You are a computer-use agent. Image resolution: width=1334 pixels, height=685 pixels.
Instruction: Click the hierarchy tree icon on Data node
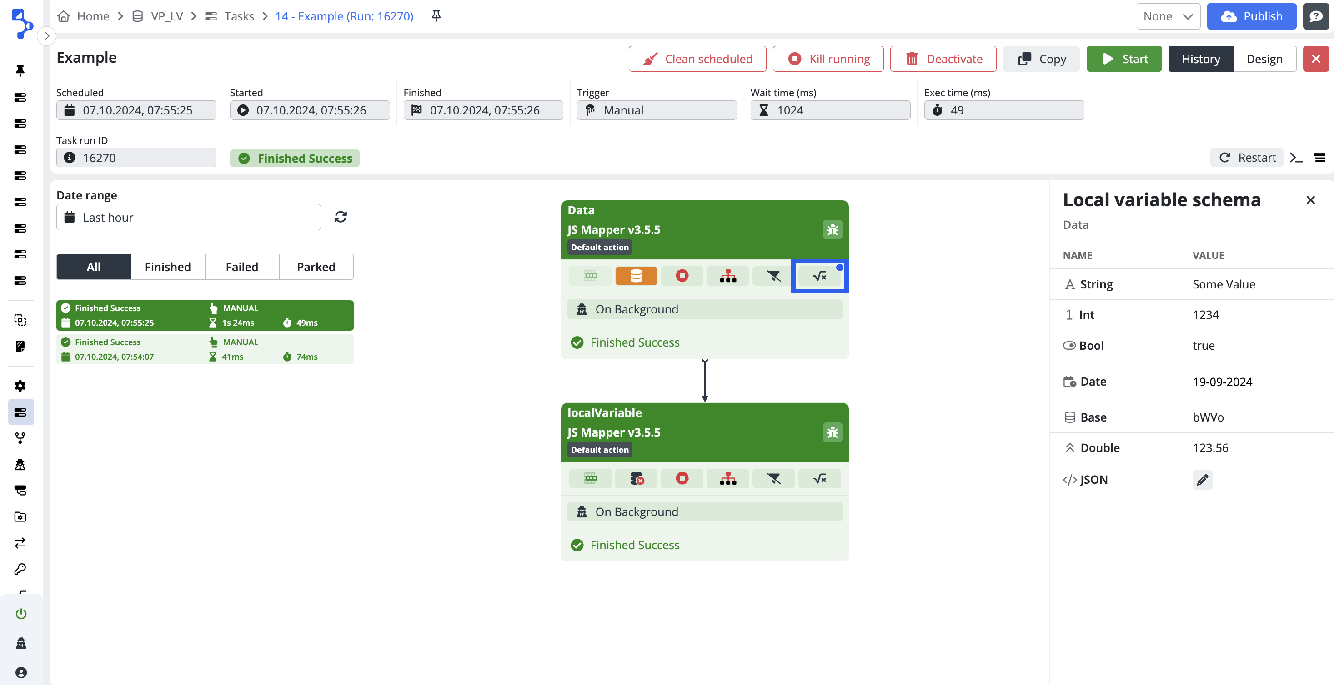click(727, 276)
